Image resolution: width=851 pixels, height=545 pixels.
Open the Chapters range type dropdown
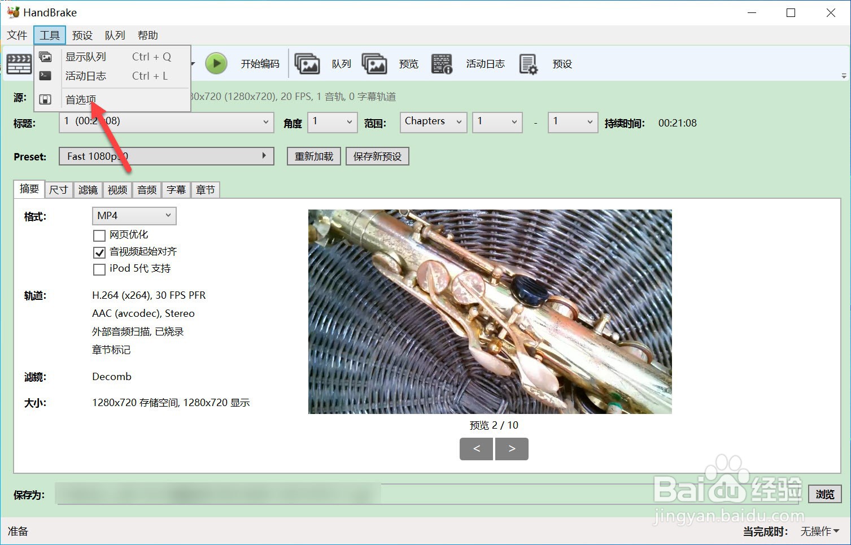(434, 122)
